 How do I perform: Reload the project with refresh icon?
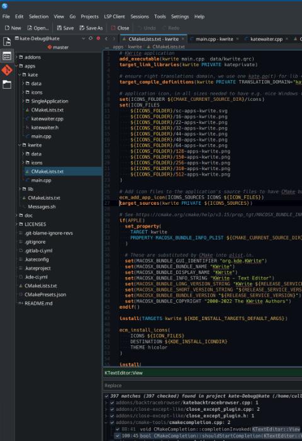(x=91, y=38)
